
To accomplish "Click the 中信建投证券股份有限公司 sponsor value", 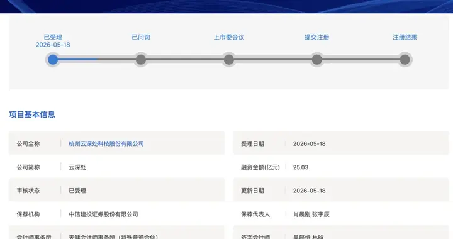I will [103, 214].
